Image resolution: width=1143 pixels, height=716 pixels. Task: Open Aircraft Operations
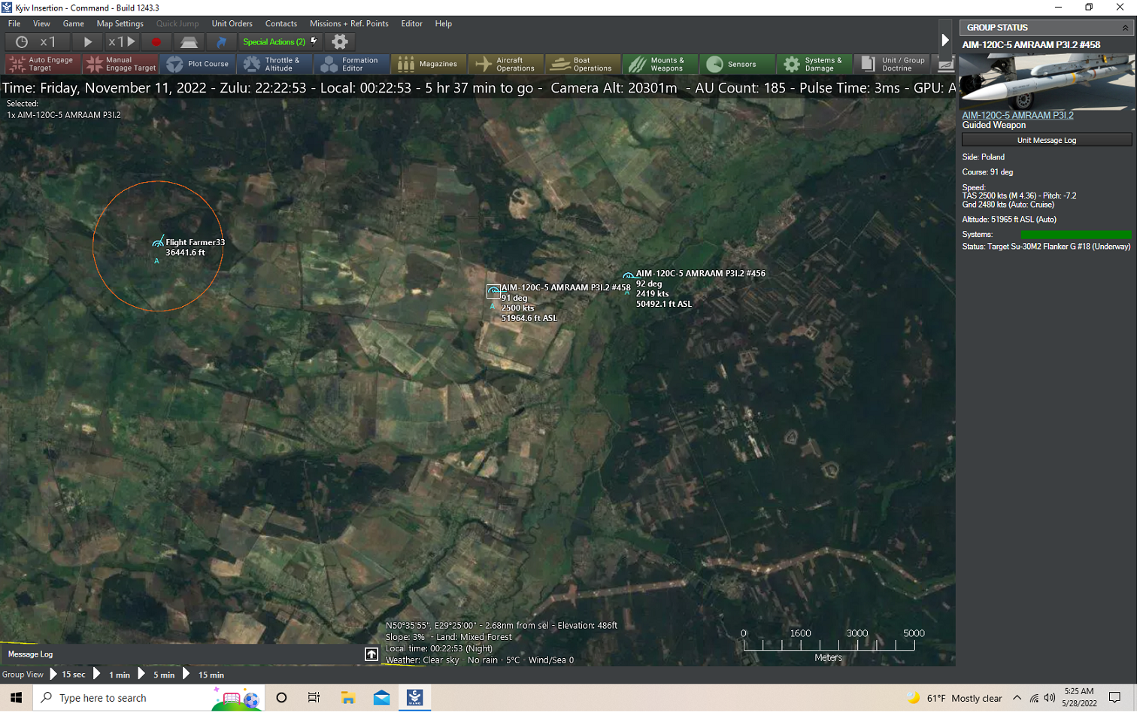506,64
